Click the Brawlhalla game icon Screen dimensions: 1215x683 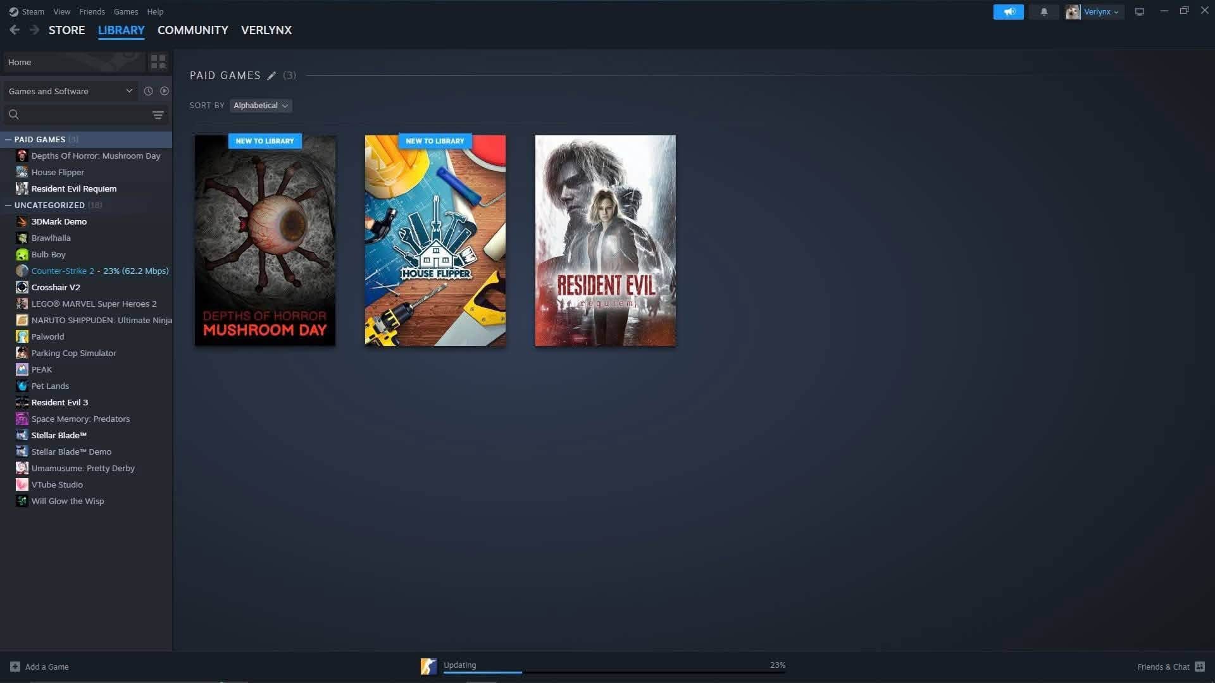22,238
